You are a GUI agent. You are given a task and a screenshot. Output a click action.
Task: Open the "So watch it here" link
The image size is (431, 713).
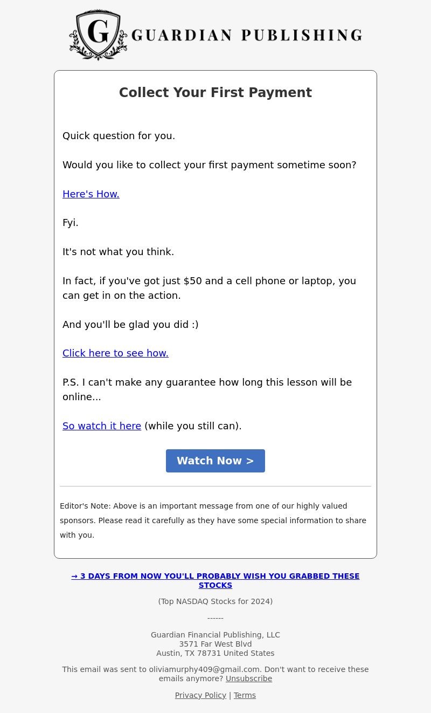(102, 426)
